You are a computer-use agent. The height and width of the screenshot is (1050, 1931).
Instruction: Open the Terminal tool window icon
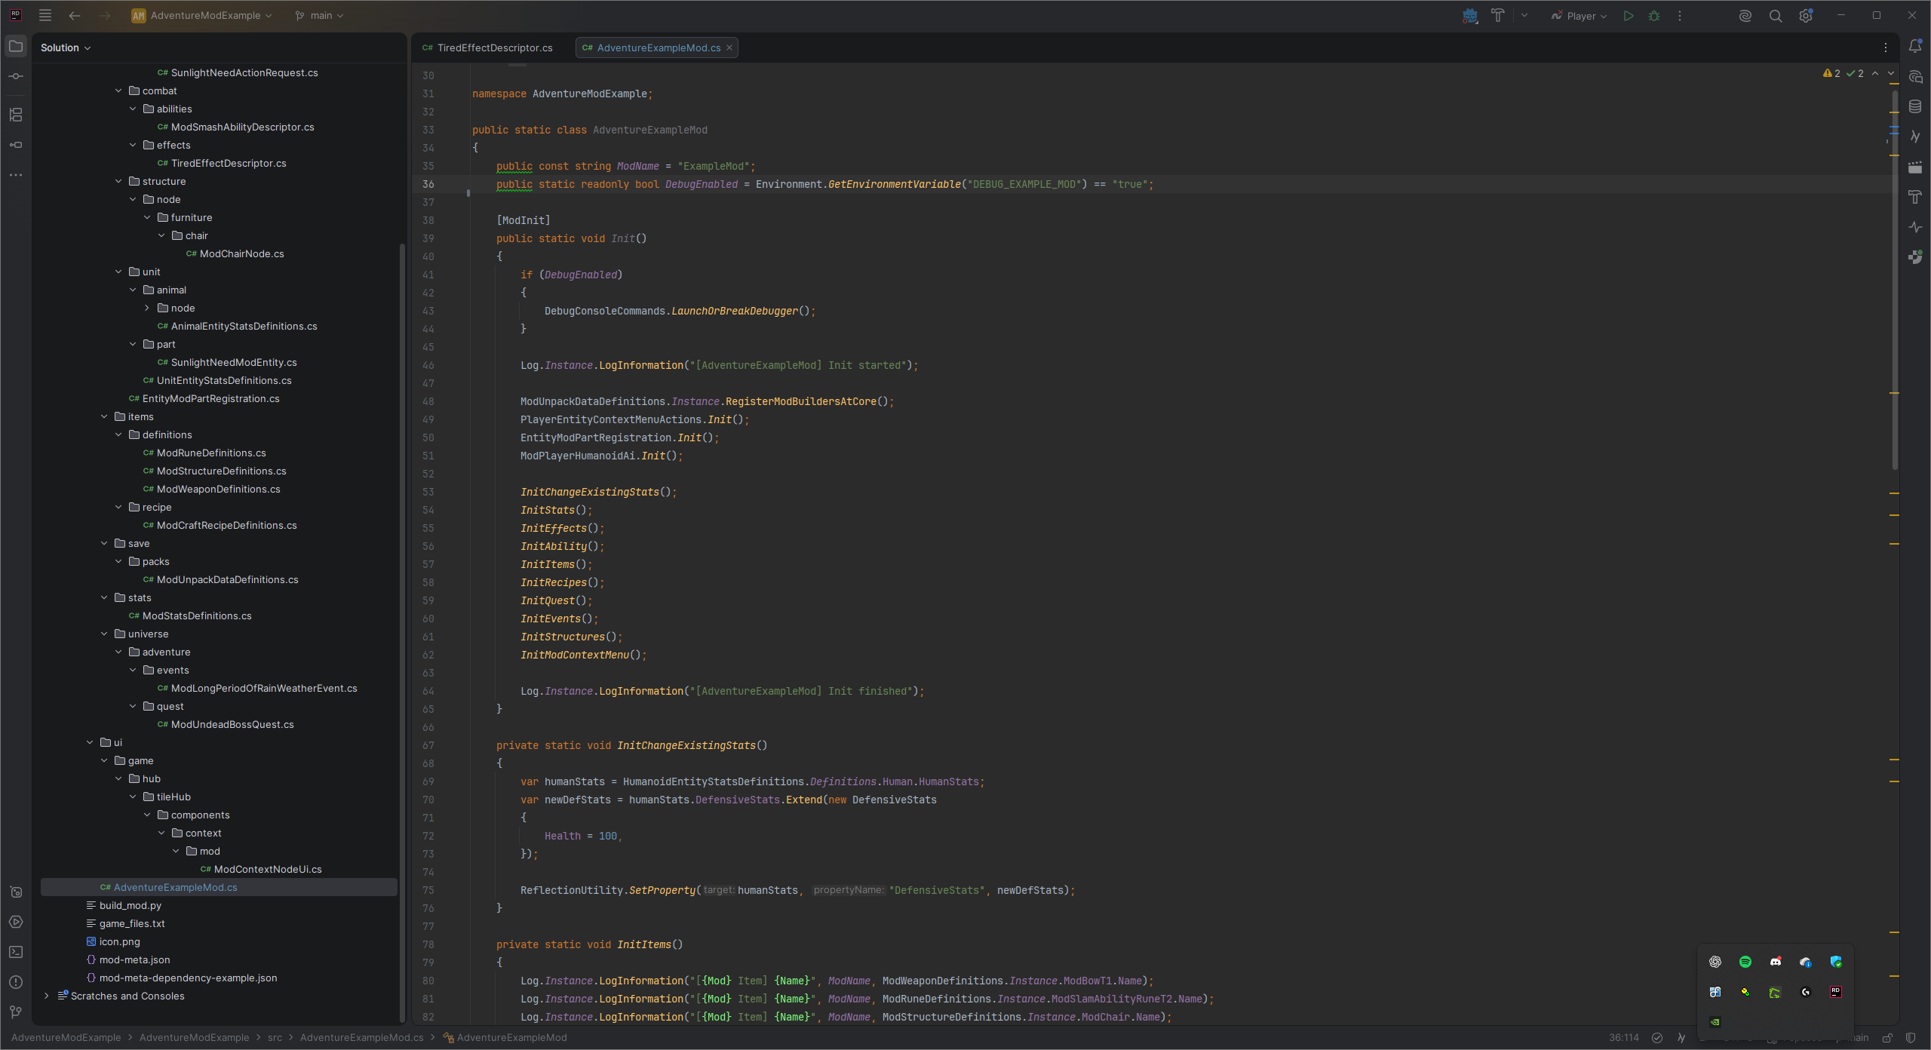click(16, 952)
